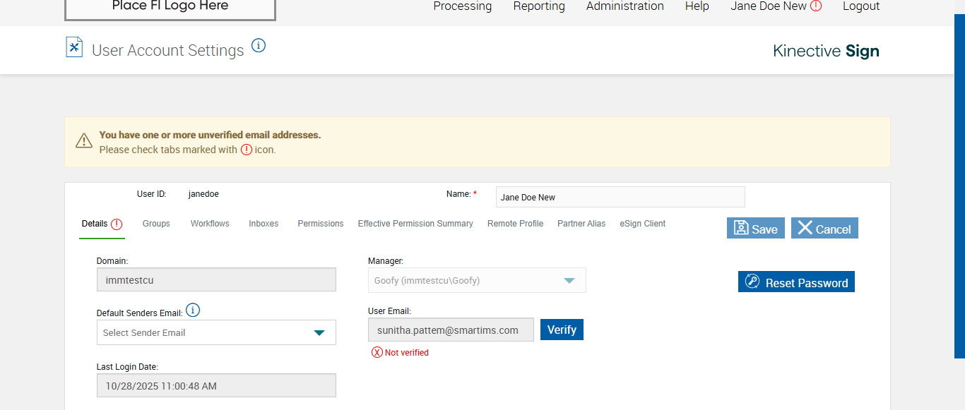Image resolution: width=965 pixels, height=410 pixels.
Task: Open the Administration menu
Action: point(624,6)
